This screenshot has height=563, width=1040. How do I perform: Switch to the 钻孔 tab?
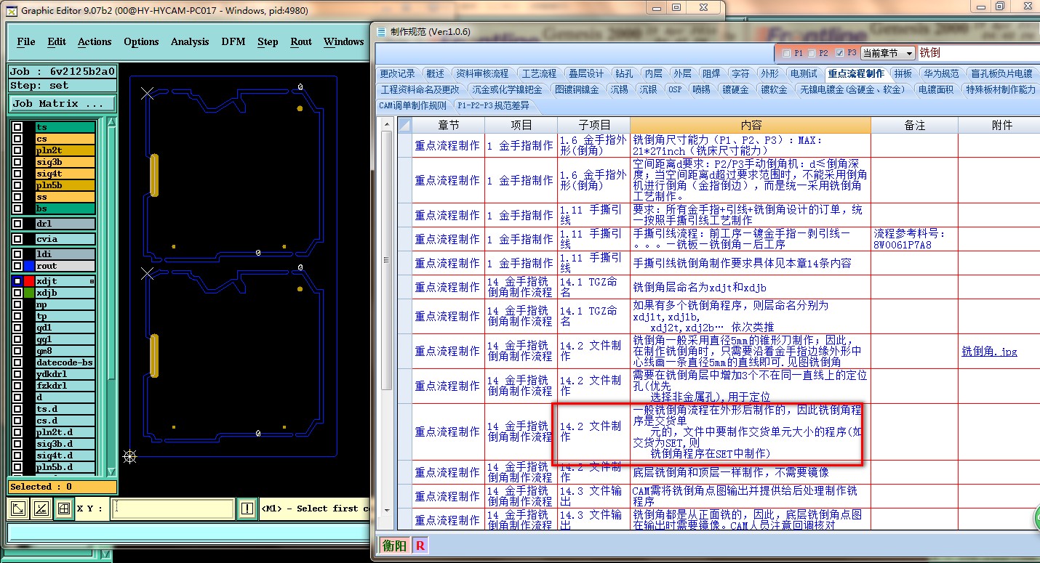(623, 73)
